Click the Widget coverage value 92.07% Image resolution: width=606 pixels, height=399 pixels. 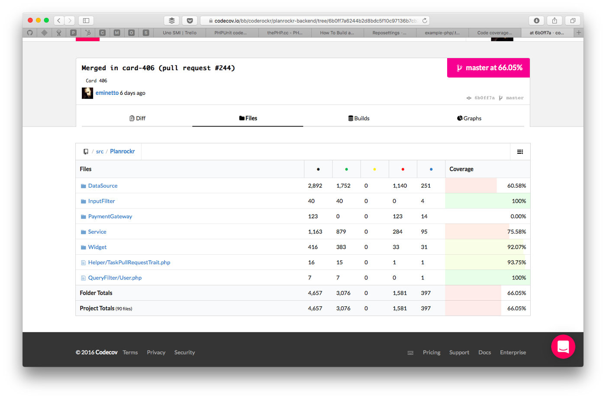coord(517,247)
